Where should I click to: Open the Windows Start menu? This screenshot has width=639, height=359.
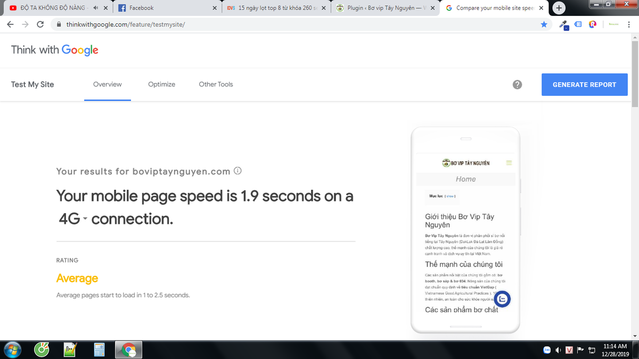12,349
